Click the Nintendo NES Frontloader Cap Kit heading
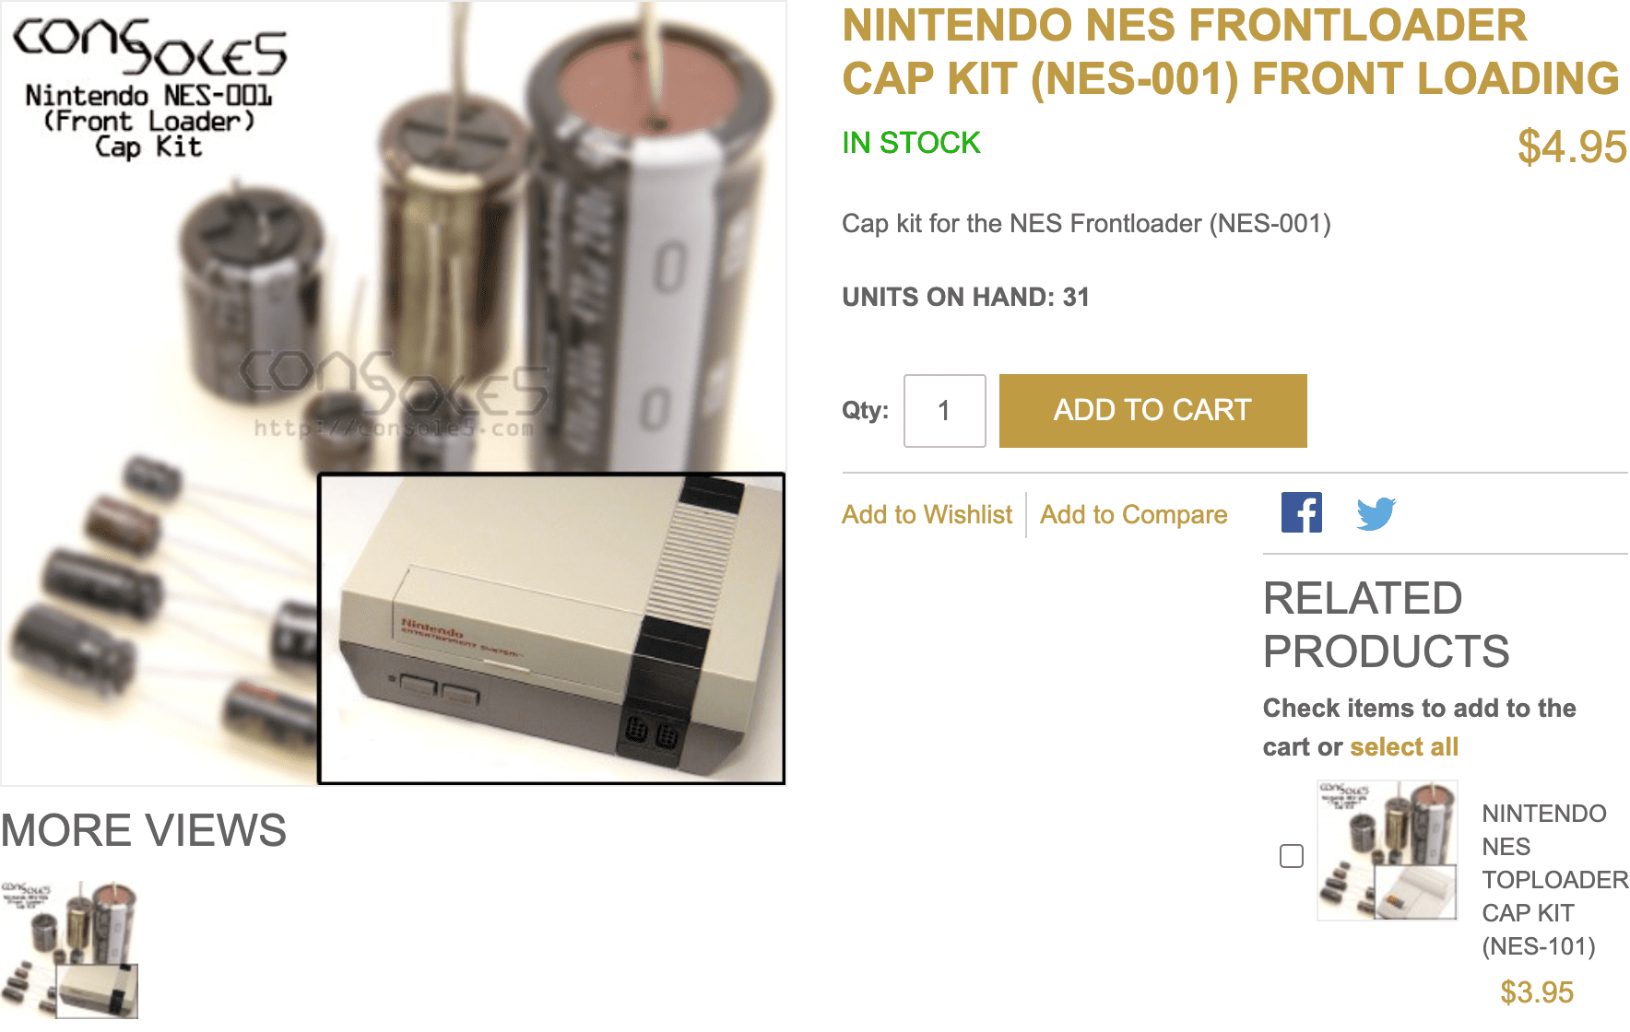 tap(1231, 53)
